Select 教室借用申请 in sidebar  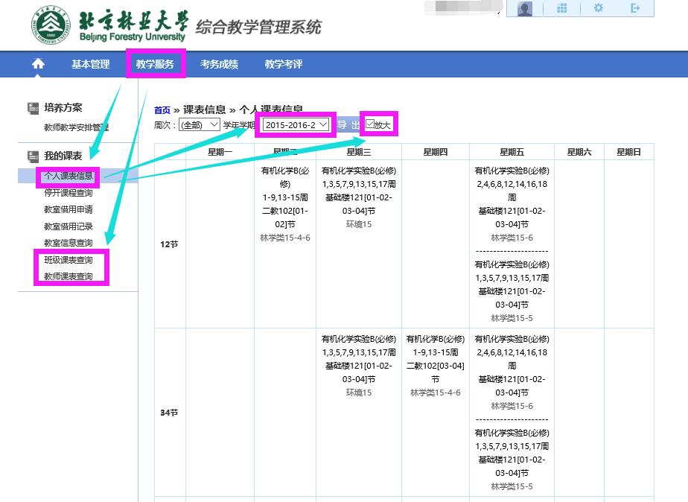pyautogui.click(x=69, y=210)
